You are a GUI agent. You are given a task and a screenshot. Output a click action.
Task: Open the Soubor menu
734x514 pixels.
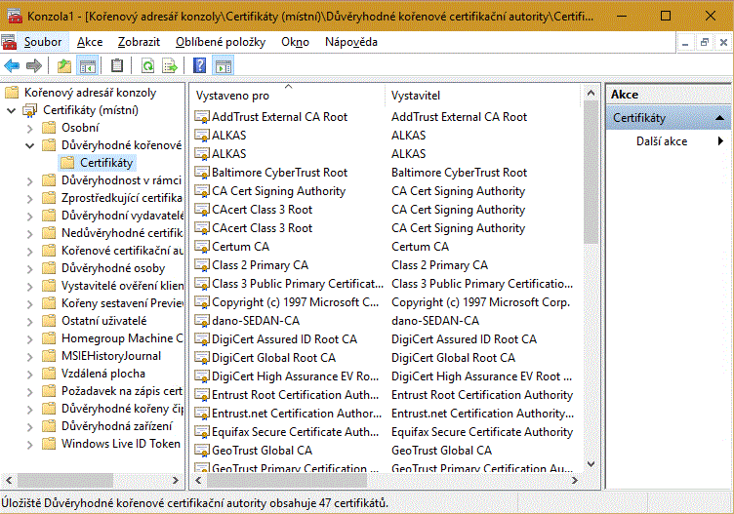point(43,42)
